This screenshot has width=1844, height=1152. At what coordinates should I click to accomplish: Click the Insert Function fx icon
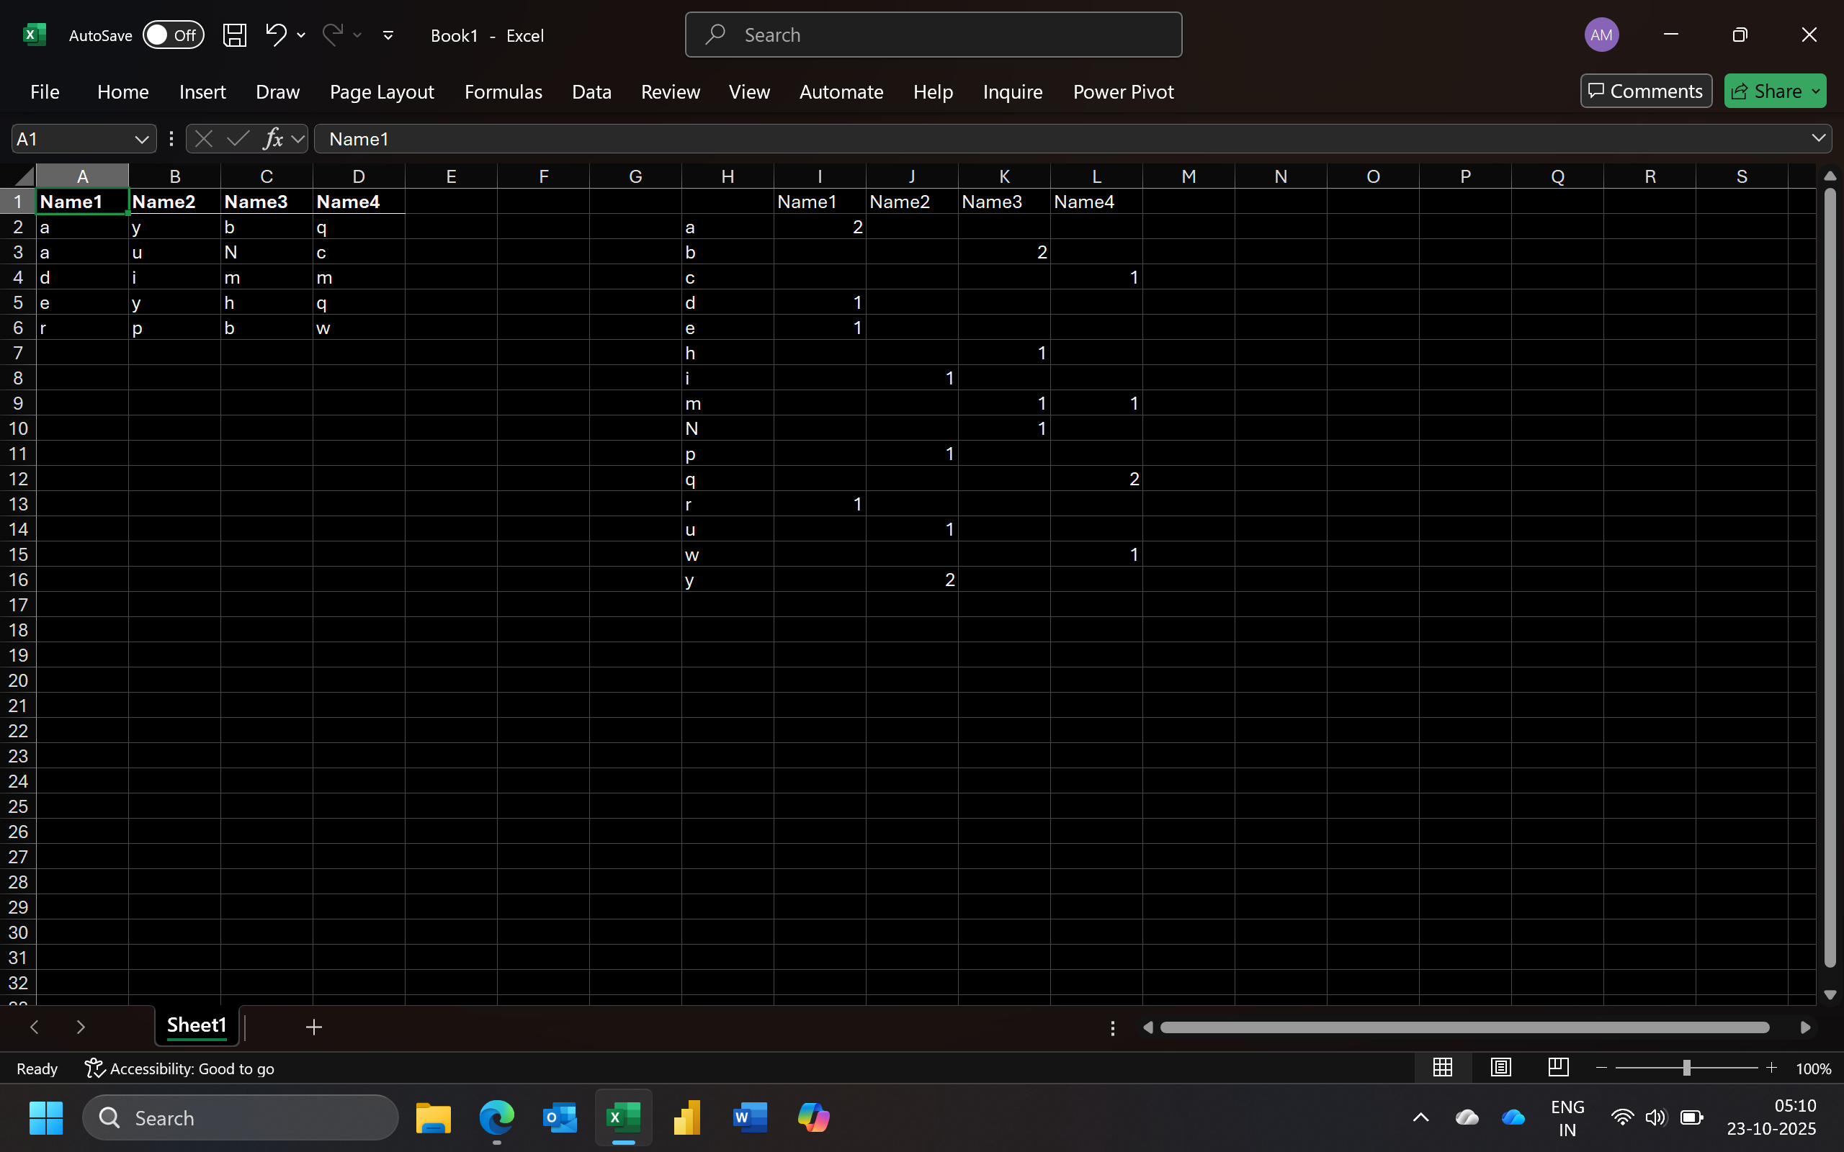273,139
